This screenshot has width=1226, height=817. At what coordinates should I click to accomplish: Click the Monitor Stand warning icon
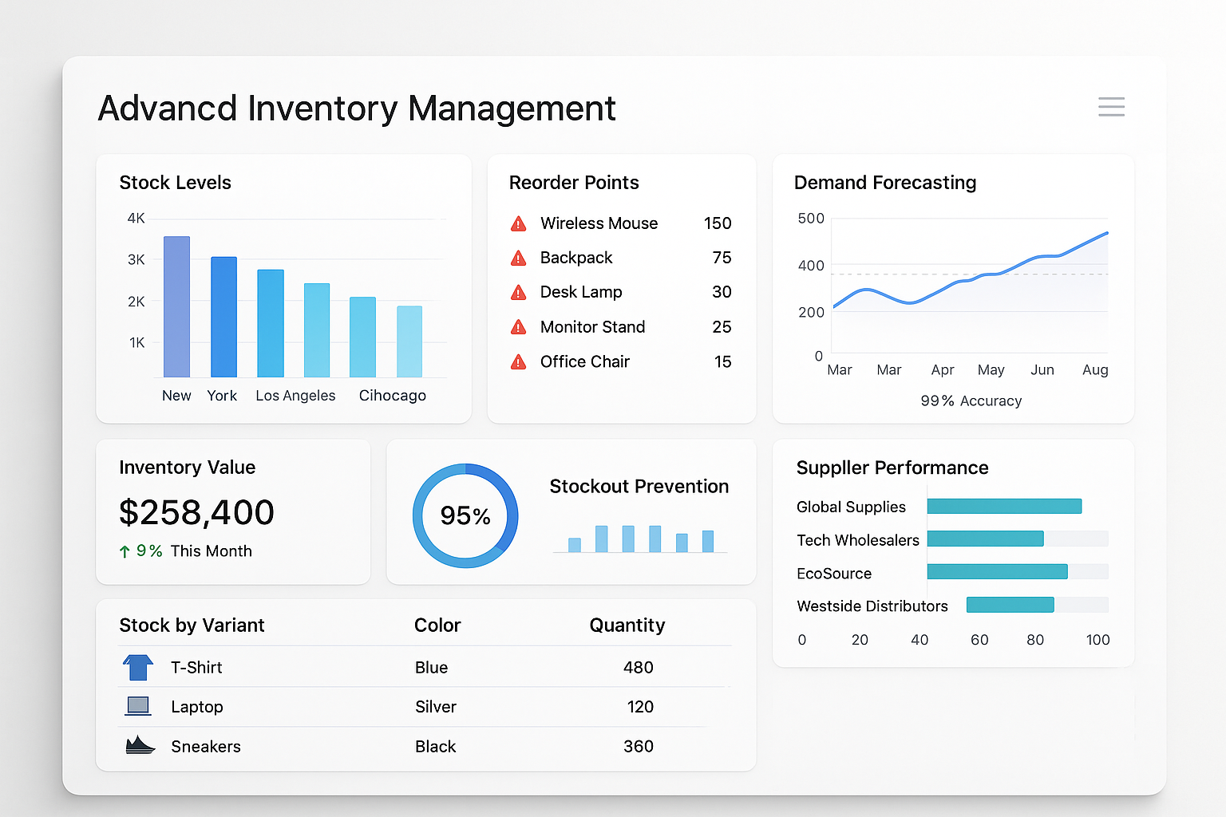518,327
